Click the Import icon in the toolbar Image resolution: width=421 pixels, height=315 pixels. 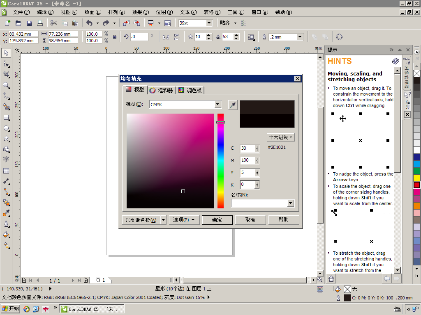click(x=126, y=23)
